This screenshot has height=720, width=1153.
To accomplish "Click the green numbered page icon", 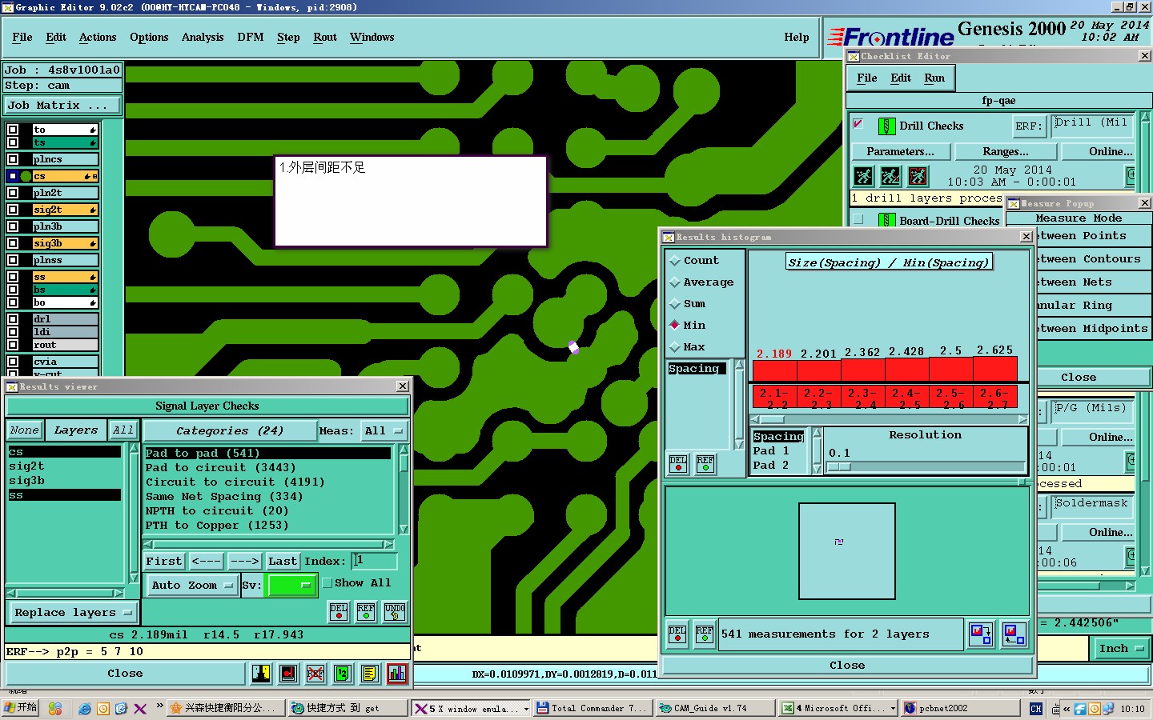I will 342,674.
